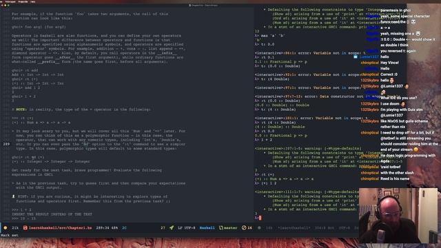Place cursor at the GHCi prompt cursor
The height and width of the screenshot is (248, 441).
[260, 218]
